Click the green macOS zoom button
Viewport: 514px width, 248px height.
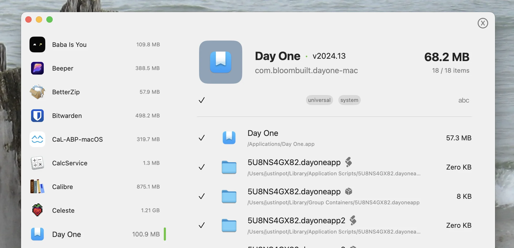tap(50, 19)
